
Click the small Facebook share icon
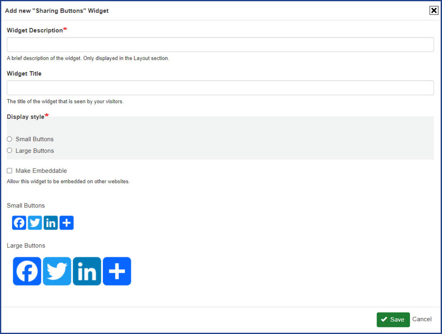[x=19, y=223]
